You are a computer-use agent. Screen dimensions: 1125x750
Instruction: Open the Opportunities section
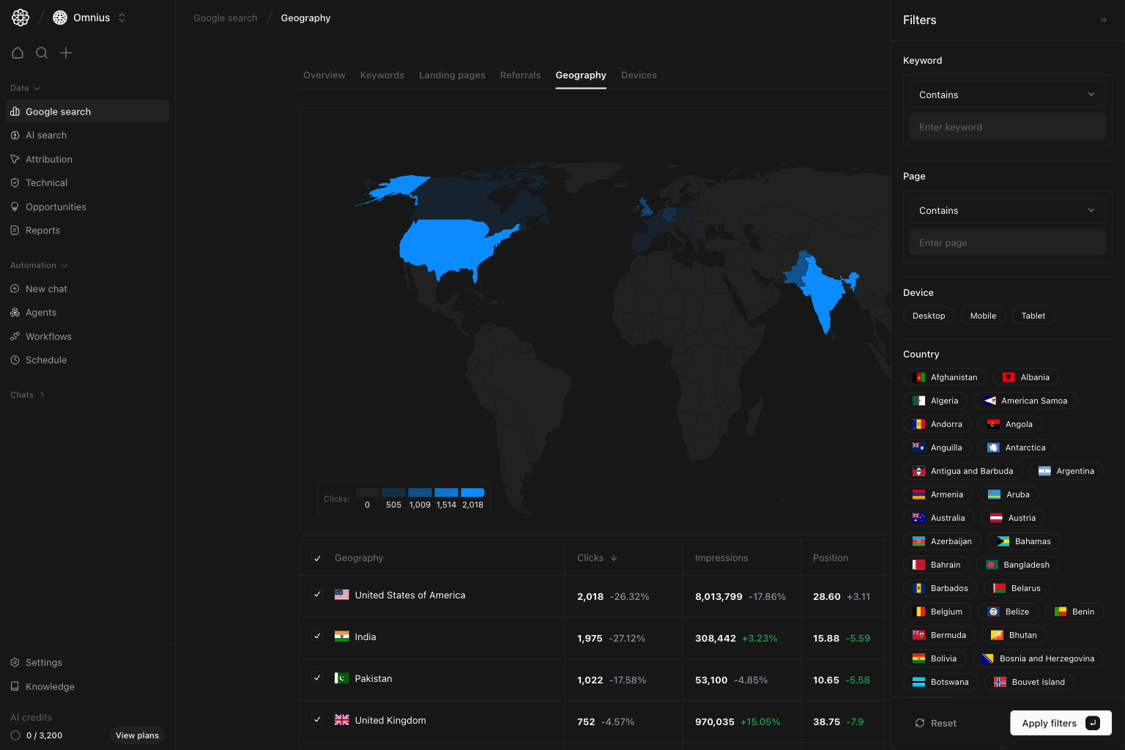(x=56, y=207)
